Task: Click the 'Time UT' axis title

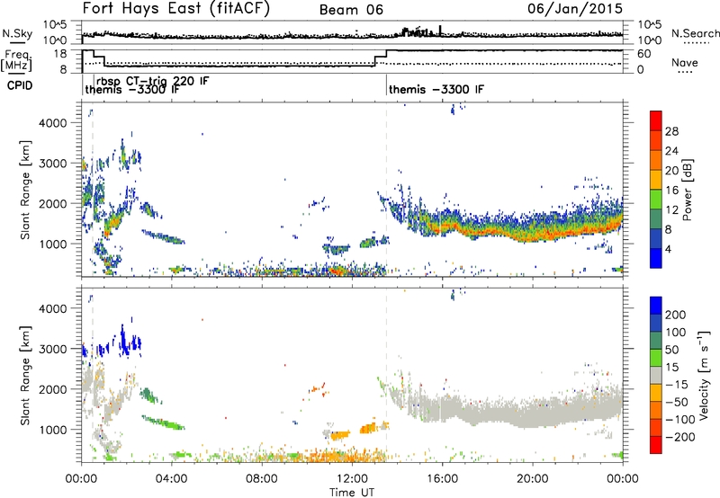Action: coord(352,492)
